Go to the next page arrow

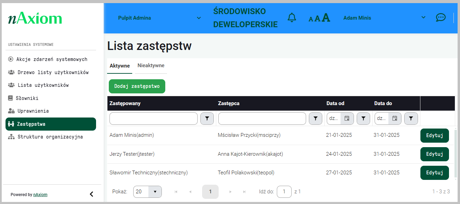[x=230, y=192]
